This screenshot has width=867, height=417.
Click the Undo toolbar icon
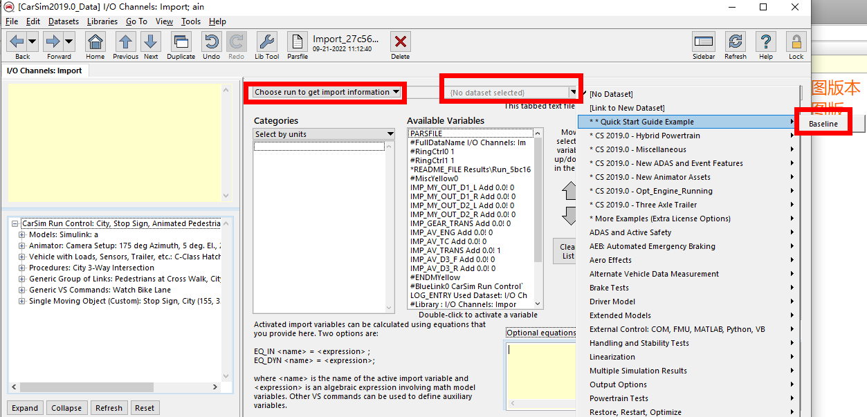(x=211, y=41)
